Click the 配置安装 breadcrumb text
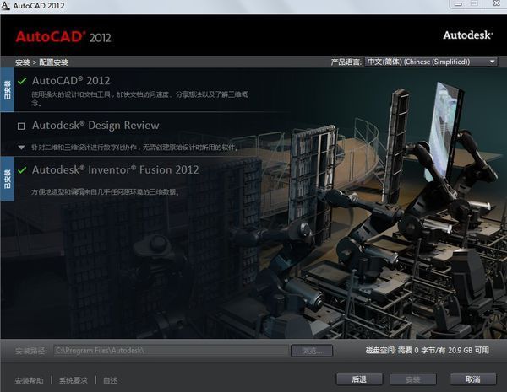 point(54,62)
